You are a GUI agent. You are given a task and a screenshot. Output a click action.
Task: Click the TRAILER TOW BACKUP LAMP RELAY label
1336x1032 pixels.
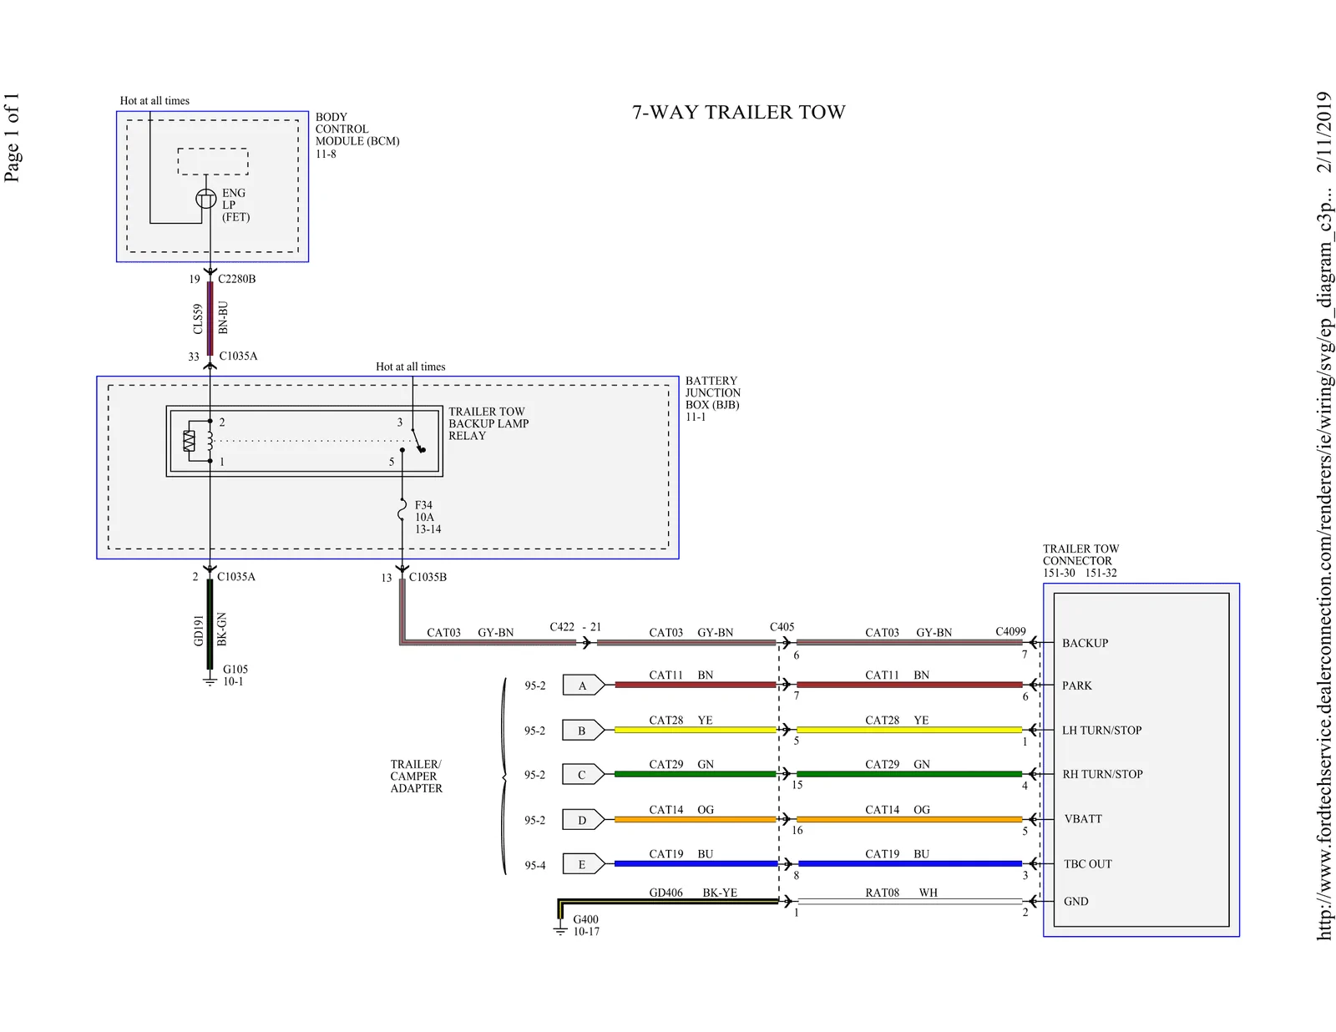pyautogui.click(x=488, y=423)
